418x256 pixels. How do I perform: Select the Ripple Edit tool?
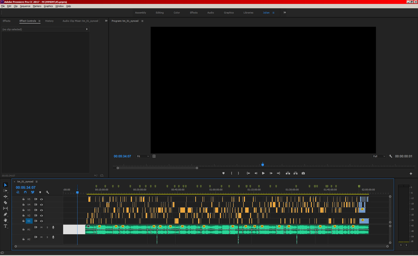(5, 197)
